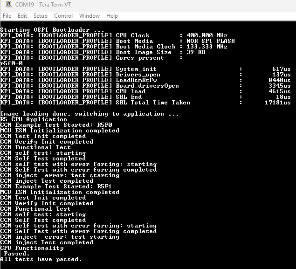Click the LoadHsmRtFw 8448us timing value
This screenshot has height=269, width=296.
[x=279, y=80]
